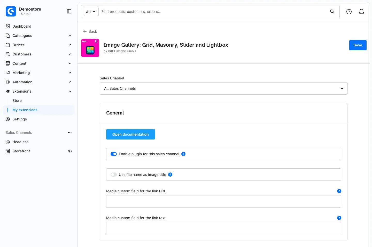
Task: Click the Image Gallery plugin icon
Action: 90,48
